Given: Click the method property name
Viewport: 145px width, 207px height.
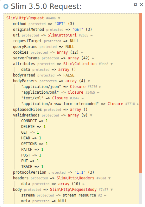Looking at the screenshot, I should click(20, 24).
